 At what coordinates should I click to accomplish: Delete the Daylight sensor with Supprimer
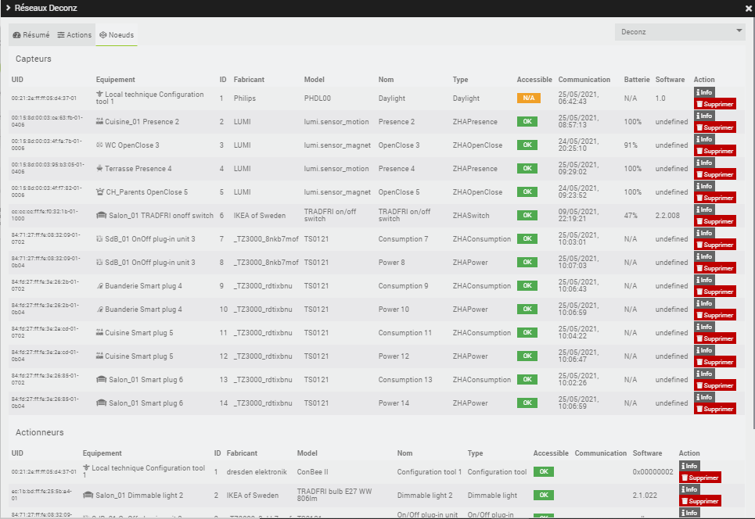click(x=715, y=104)
